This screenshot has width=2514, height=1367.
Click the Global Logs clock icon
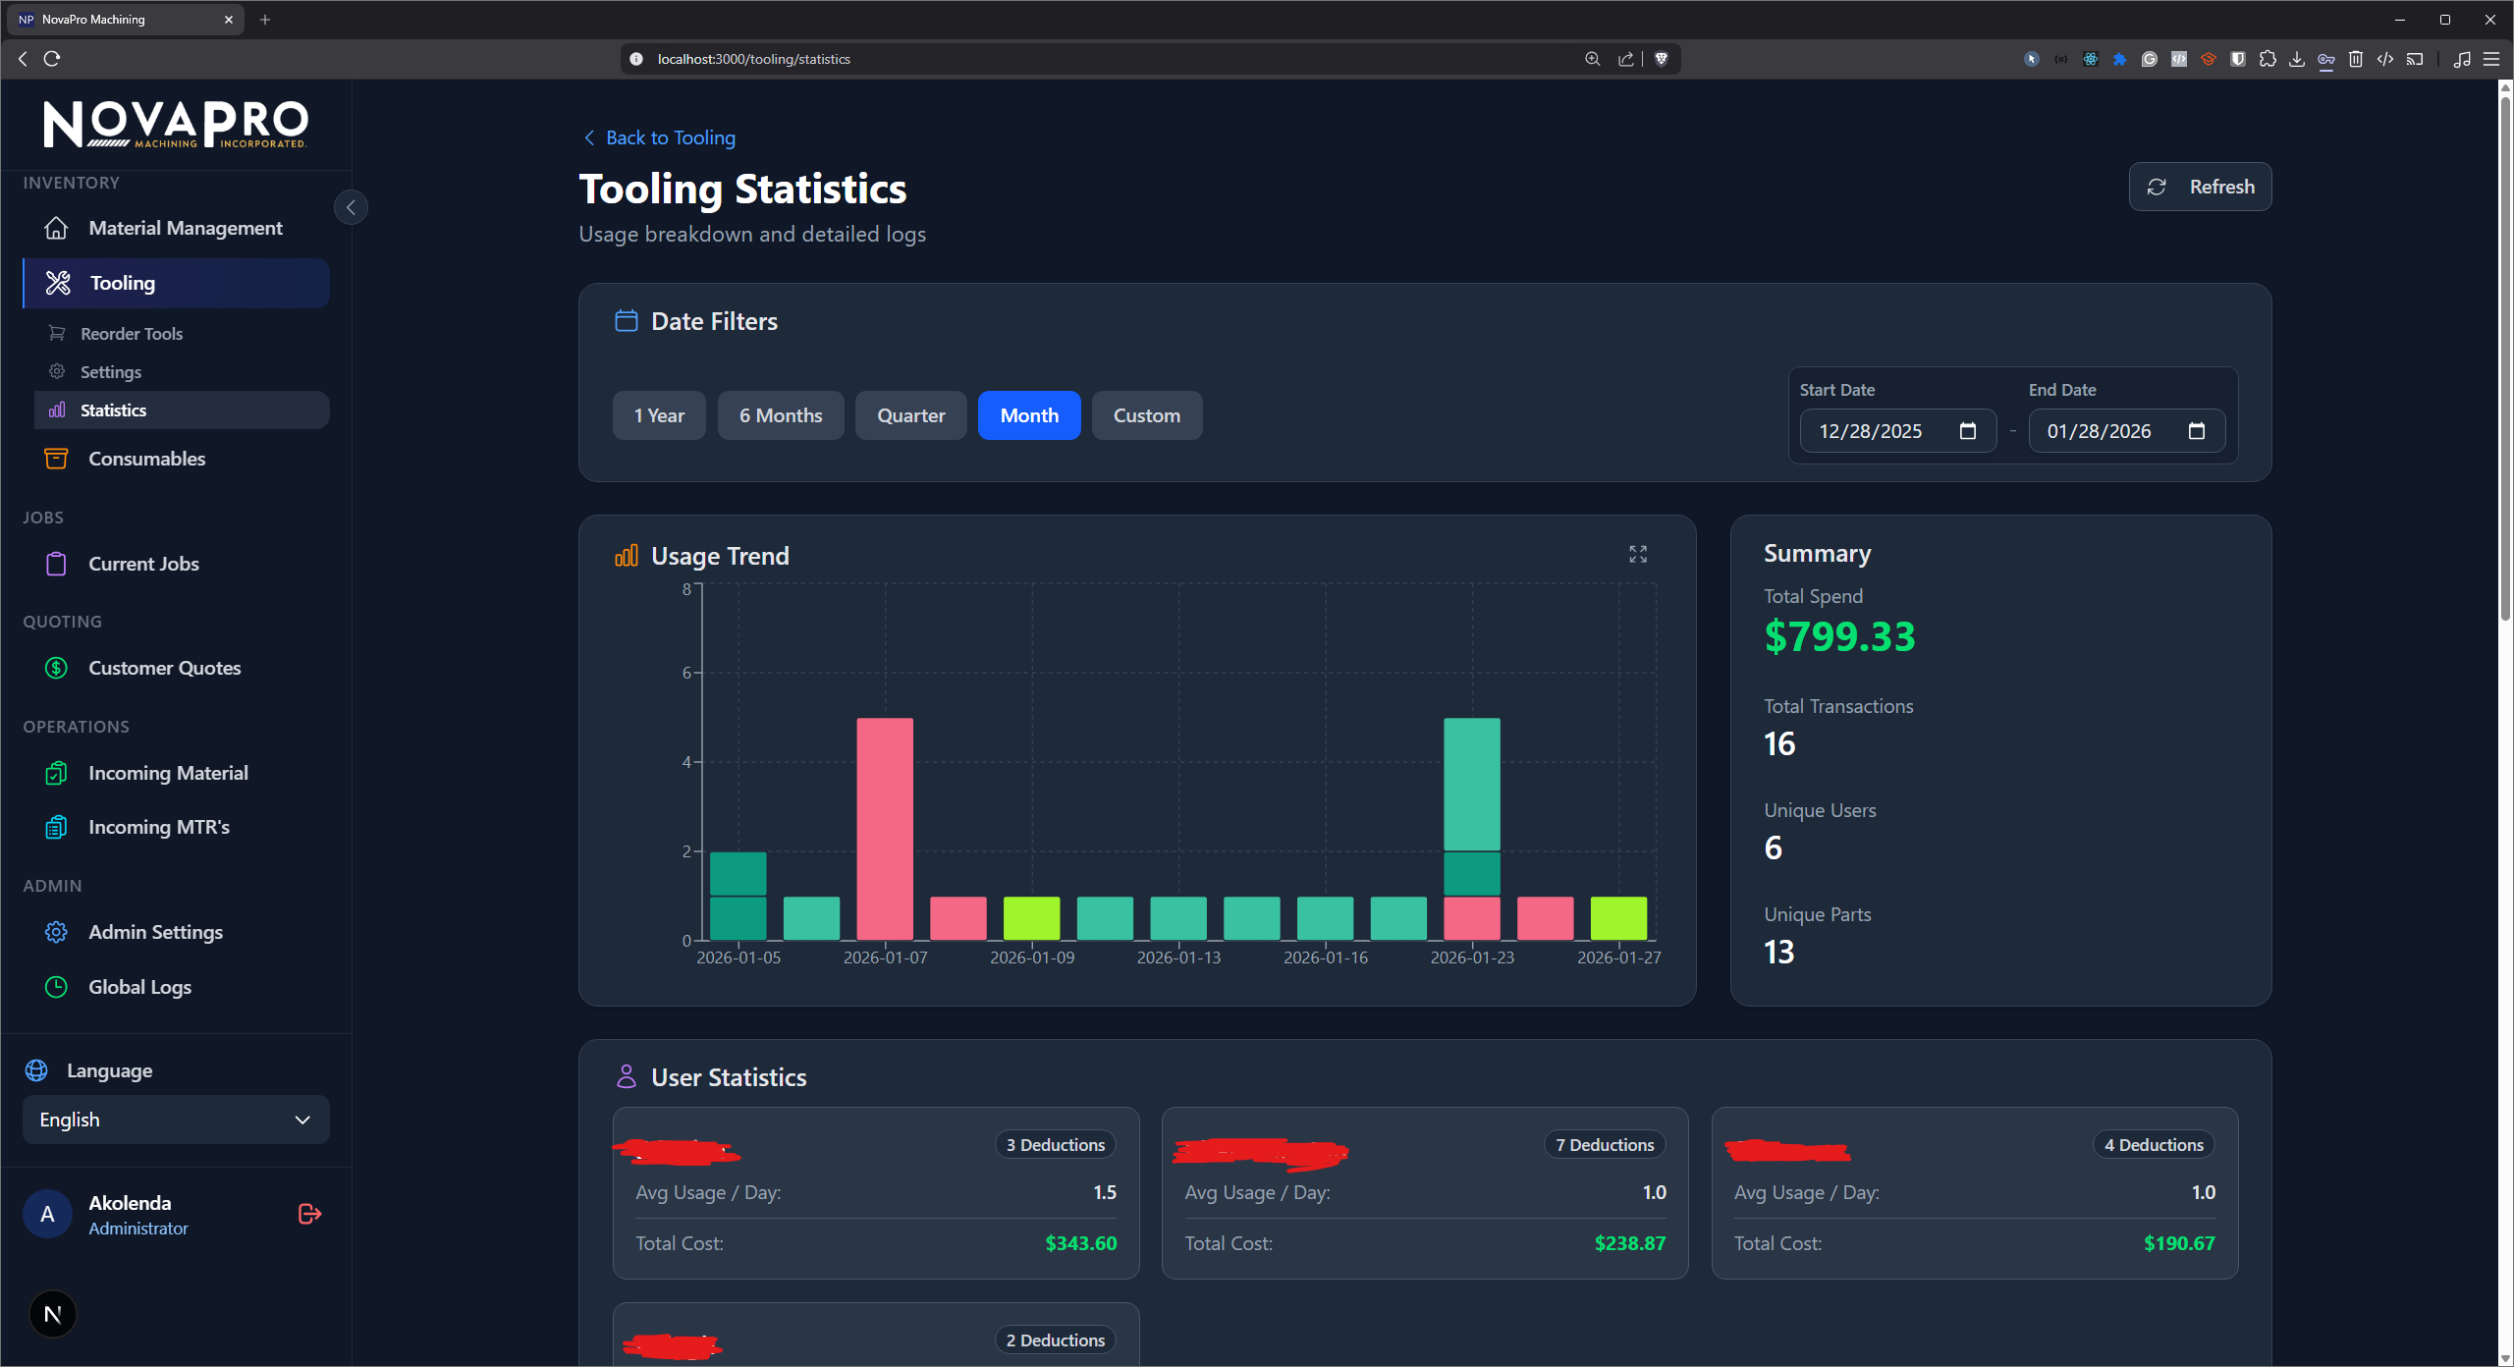coord(56,987)
